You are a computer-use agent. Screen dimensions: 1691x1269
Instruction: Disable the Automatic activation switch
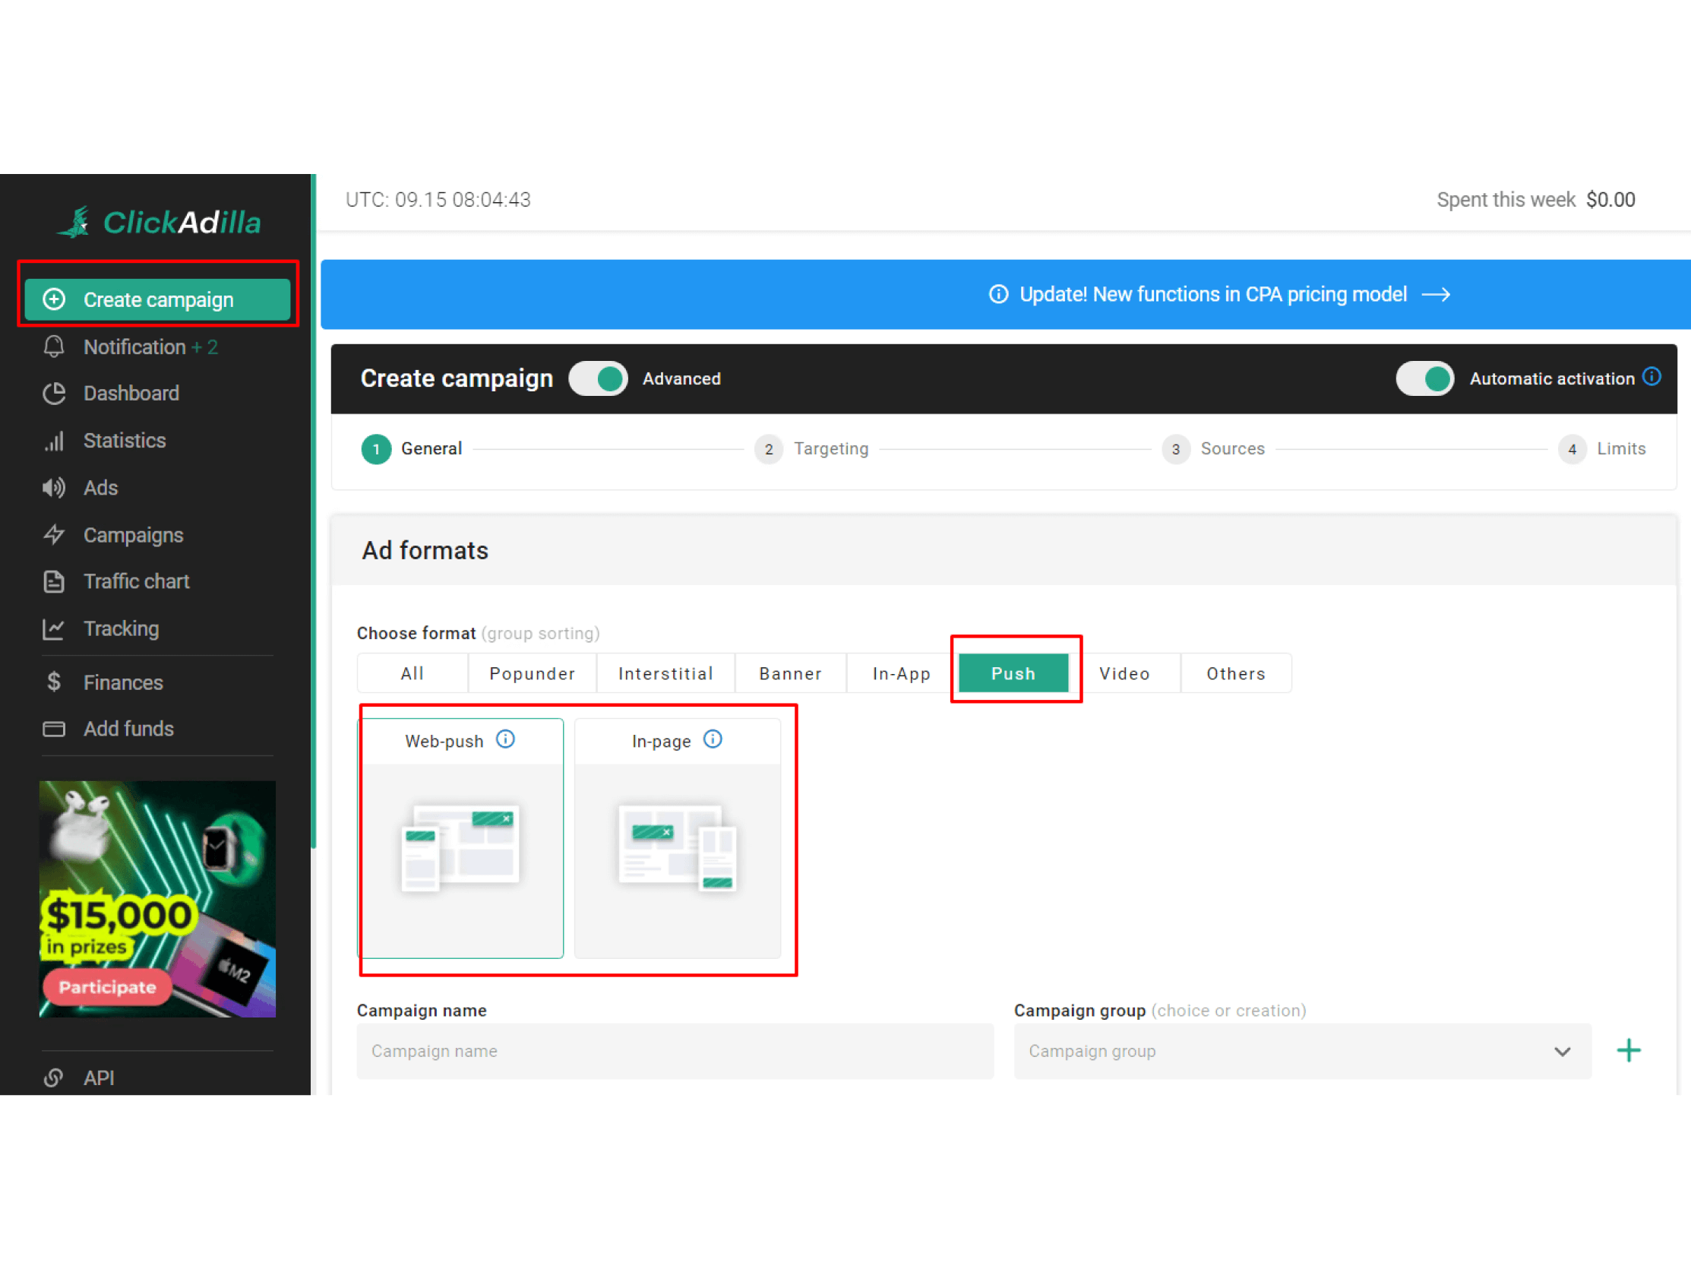coord(1425,378)
